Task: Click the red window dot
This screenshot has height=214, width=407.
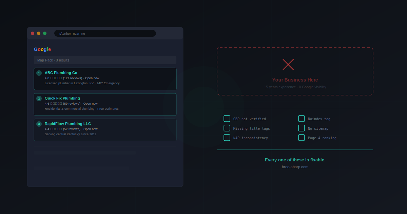Action: [x=33, y=33]
